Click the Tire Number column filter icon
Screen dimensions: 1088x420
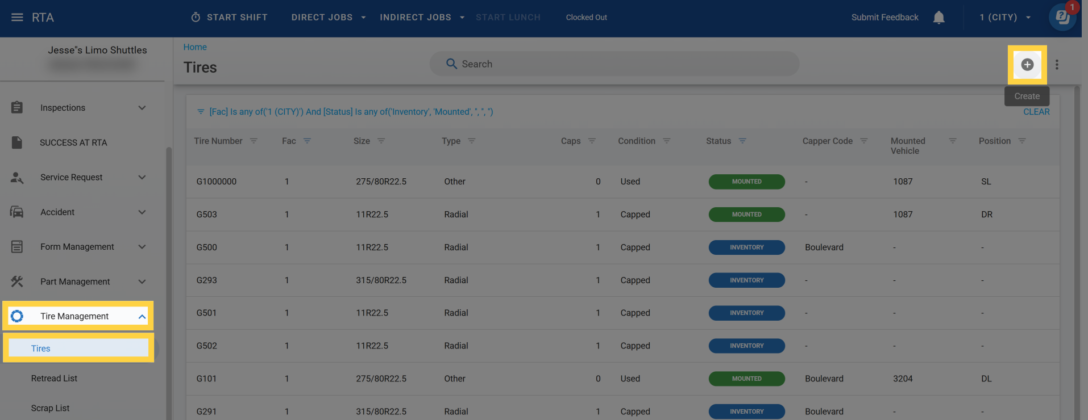coord(254,141)
